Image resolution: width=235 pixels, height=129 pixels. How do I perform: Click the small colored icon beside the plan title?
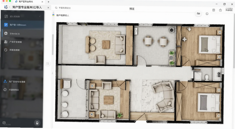(53, 15)
